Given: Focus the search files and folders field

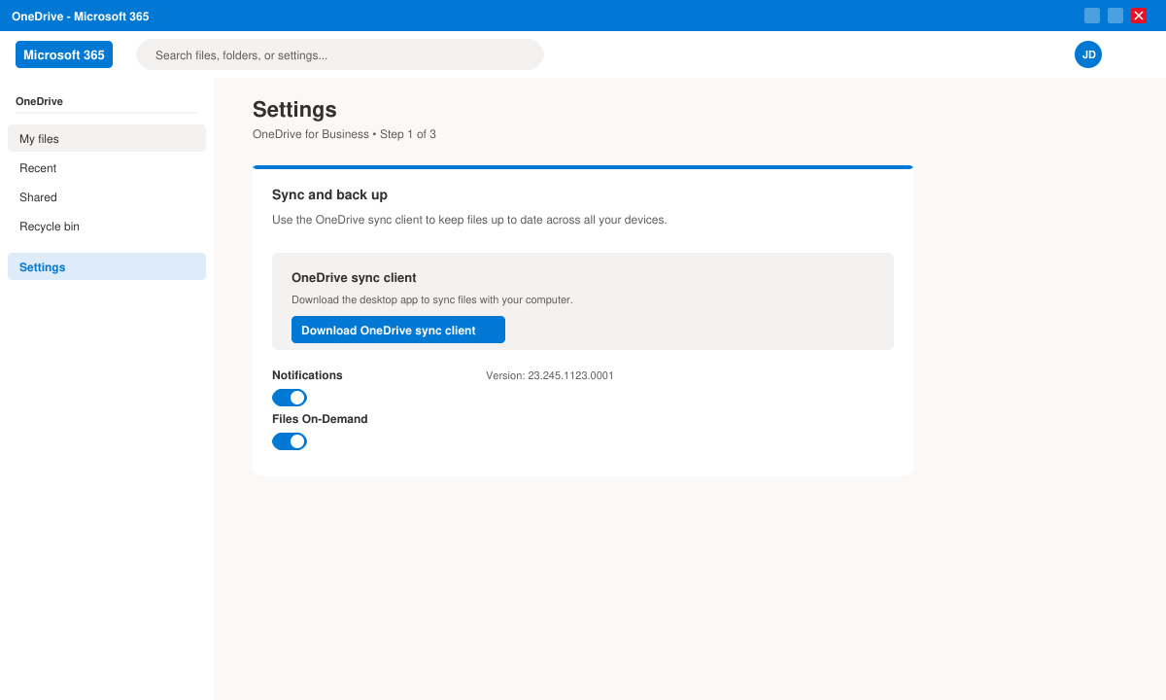Looking at the screenshot, I should pyautogui.click(x=340, y=54).
